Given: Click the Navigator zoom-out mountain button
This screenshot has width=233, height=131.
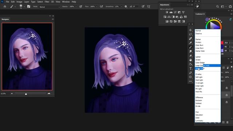Looking at the screenshot, I should [12, 94].
